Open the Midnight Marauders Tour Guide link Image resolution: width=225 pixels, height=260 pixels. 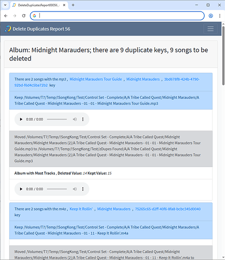click(x=96, y=79)
